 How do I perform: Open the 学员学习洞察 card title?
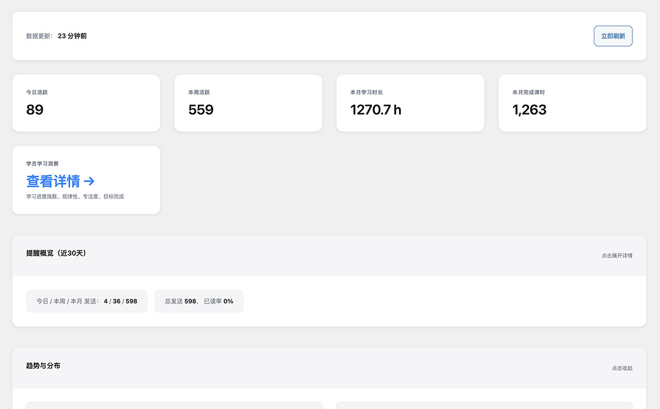[42, 163]
